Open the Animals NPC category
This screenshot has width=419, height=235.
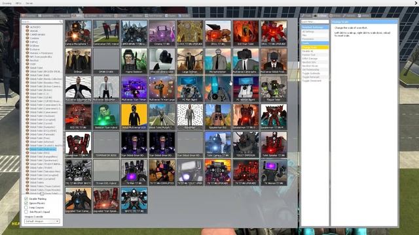(33, 31)
